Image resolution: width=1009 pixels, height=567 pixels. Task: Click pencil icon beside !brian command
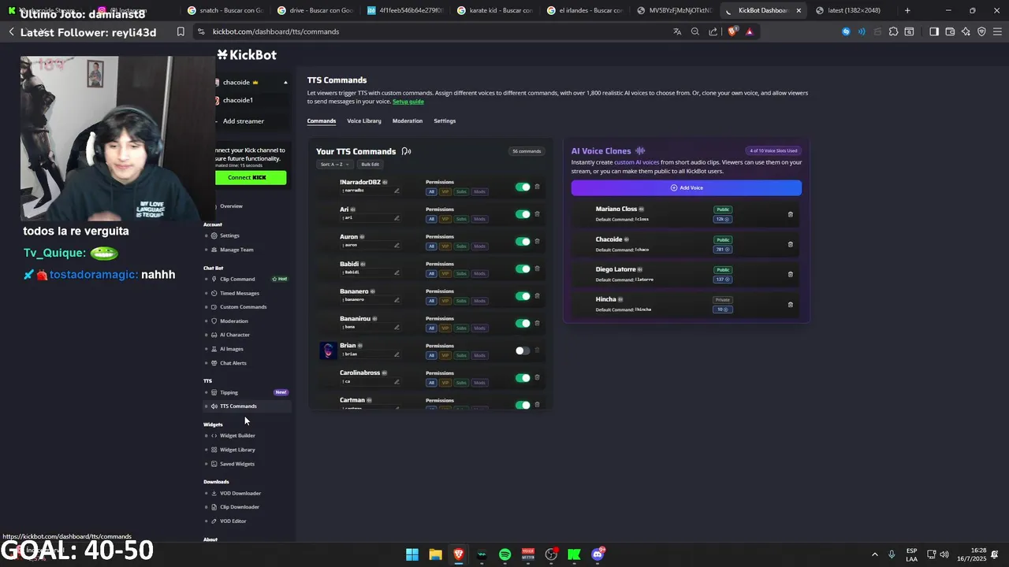pos(397,354)
